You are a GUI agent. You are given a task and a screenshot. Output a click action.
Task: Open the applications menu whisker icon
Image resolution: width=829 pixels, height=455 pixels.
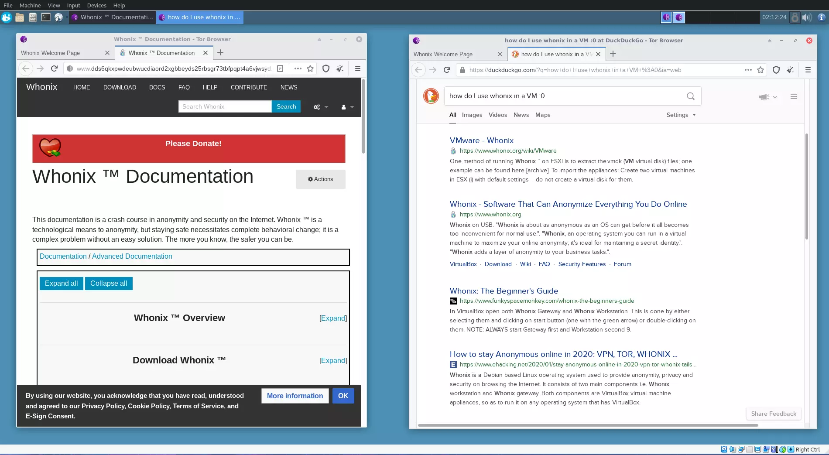(x=6, y=17)
